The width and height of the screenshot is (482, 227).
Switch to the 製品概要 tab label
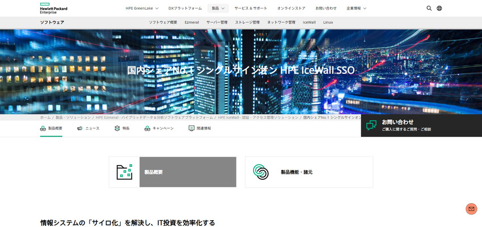point(56,128)
